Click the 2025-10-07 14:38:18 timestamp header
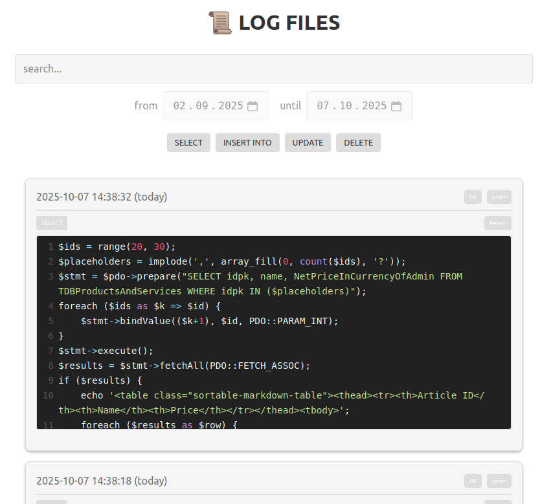 102,481
